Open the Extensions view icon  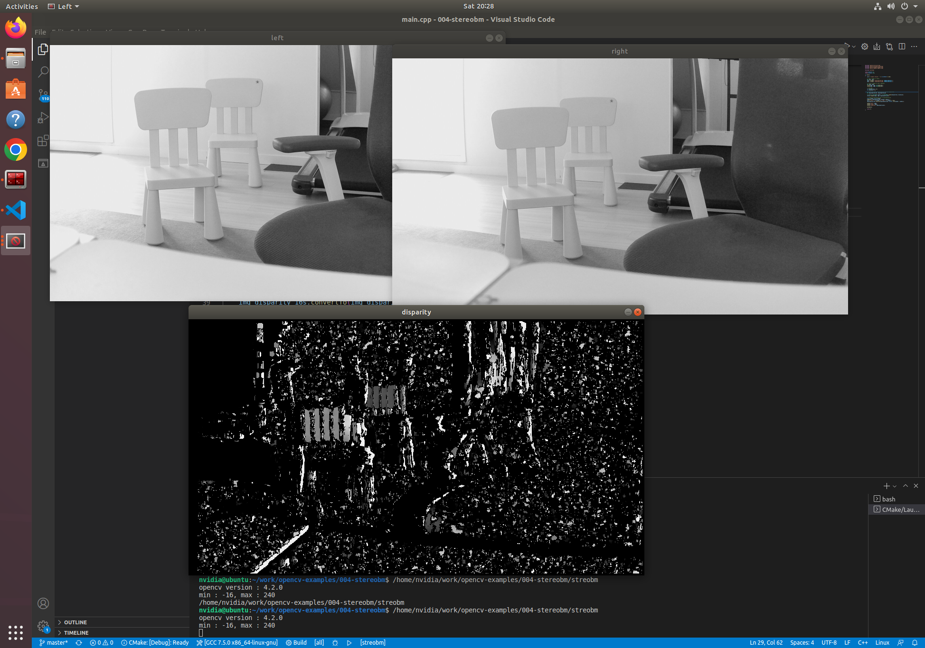tap(43, 140)
